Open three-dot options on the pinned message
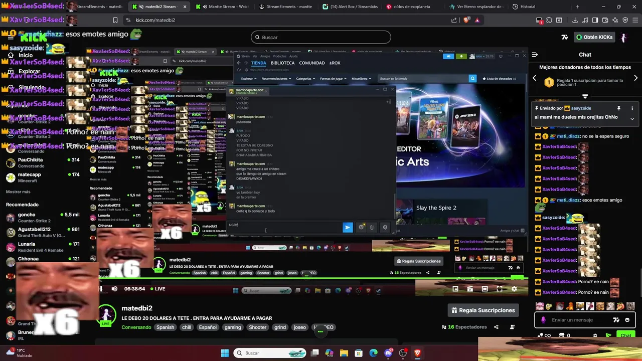This screenshot has width=642, height=361. point(632,108)
